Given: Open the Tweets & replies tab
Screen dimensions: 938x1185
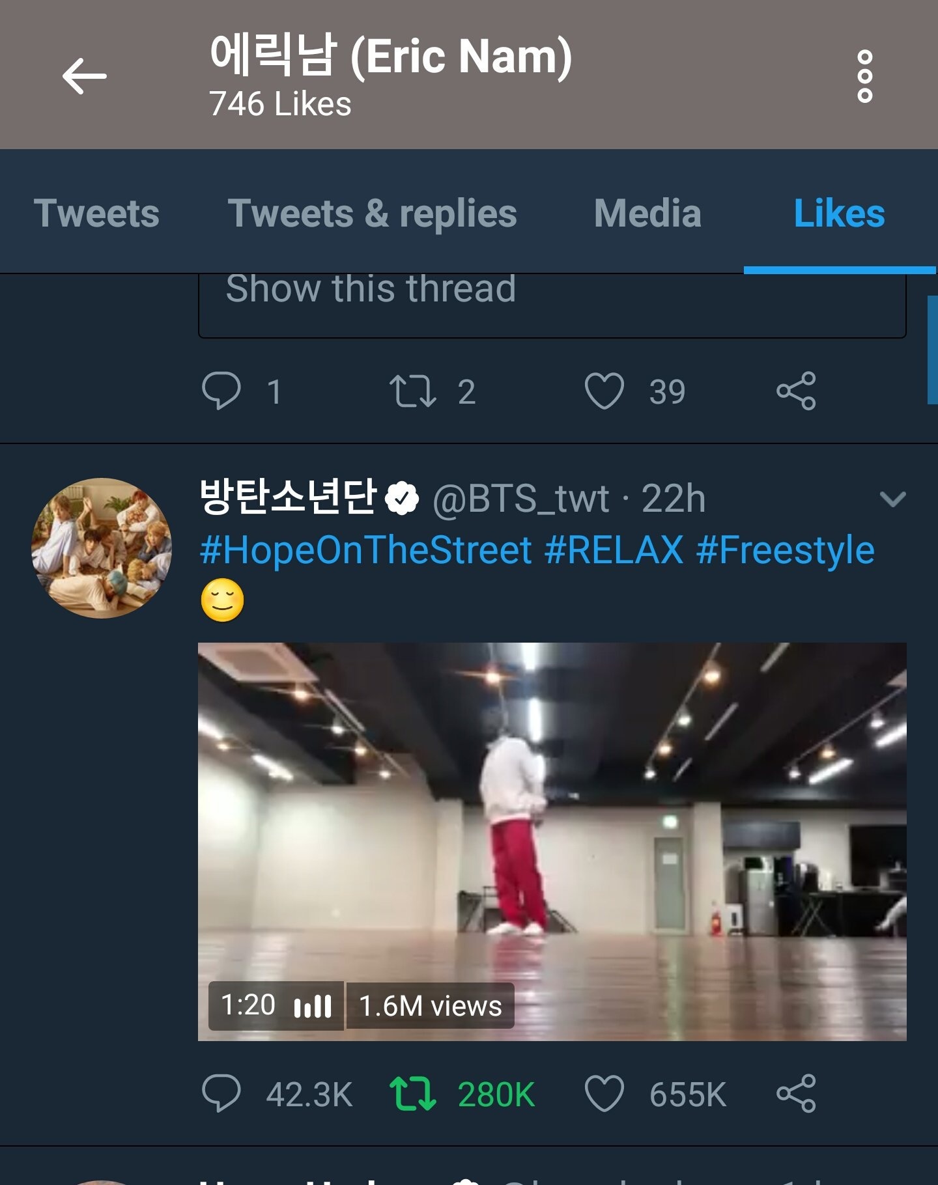Looking at the screenshot, I should click(x=372, y=214).
